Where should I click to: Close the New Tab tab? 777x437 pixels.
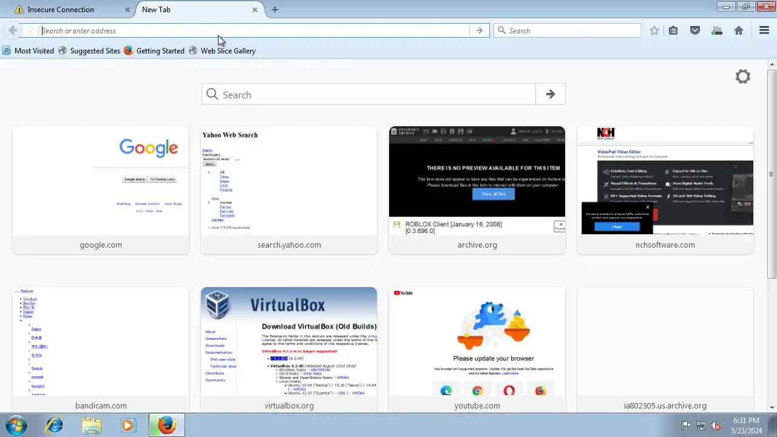tap(255, 10)
